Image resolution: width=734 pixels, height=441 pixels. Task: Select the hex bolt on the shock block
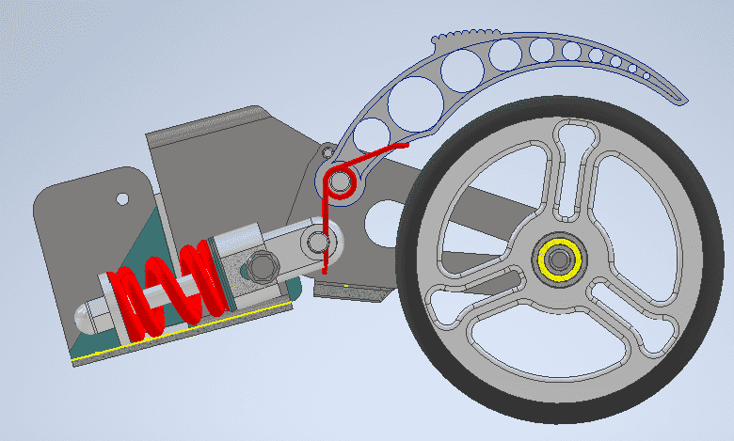[x=263, y=267]
